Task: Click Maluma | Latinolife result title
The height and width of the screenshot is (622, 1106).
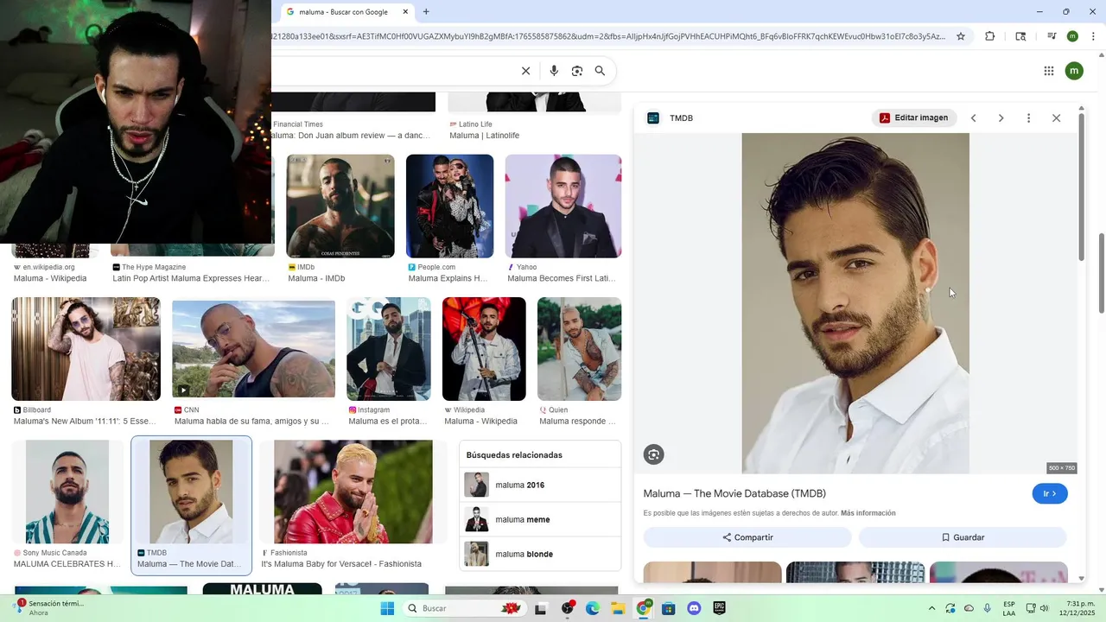Action: pyautogui.click(x=484, y=136)
